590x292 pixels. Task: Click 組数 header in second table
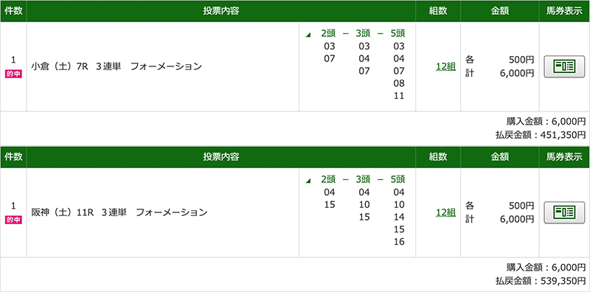pos(438,157)
